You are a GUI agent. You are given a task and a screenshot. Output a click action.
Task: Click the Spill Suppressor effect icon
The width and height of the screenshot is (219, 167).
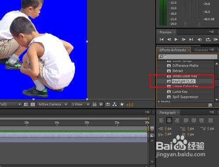[169, 97]
